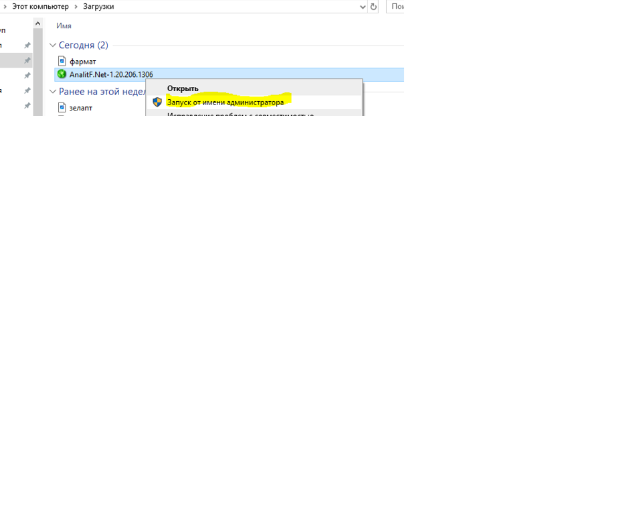The image size is (619, 519).
Task: Click the refresh button beside address bar
Action: pyautogui.click(x=373, y=7)
